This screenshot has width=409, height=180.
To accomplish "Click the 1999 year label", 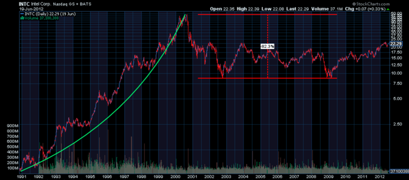I will click(158, 177).
